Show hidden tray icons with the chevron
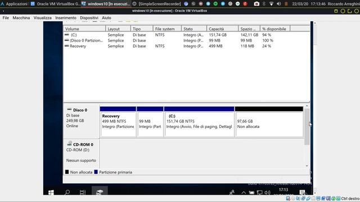Image resolution: width=360 pixels, height=202 pixels. (x=244, y=192)
